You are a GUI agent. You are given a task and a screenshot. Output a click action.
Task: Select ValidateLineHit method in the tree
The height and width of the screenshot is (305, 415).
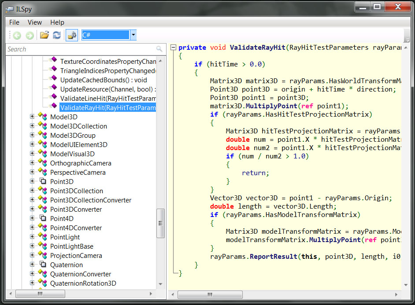click(108, 99)
